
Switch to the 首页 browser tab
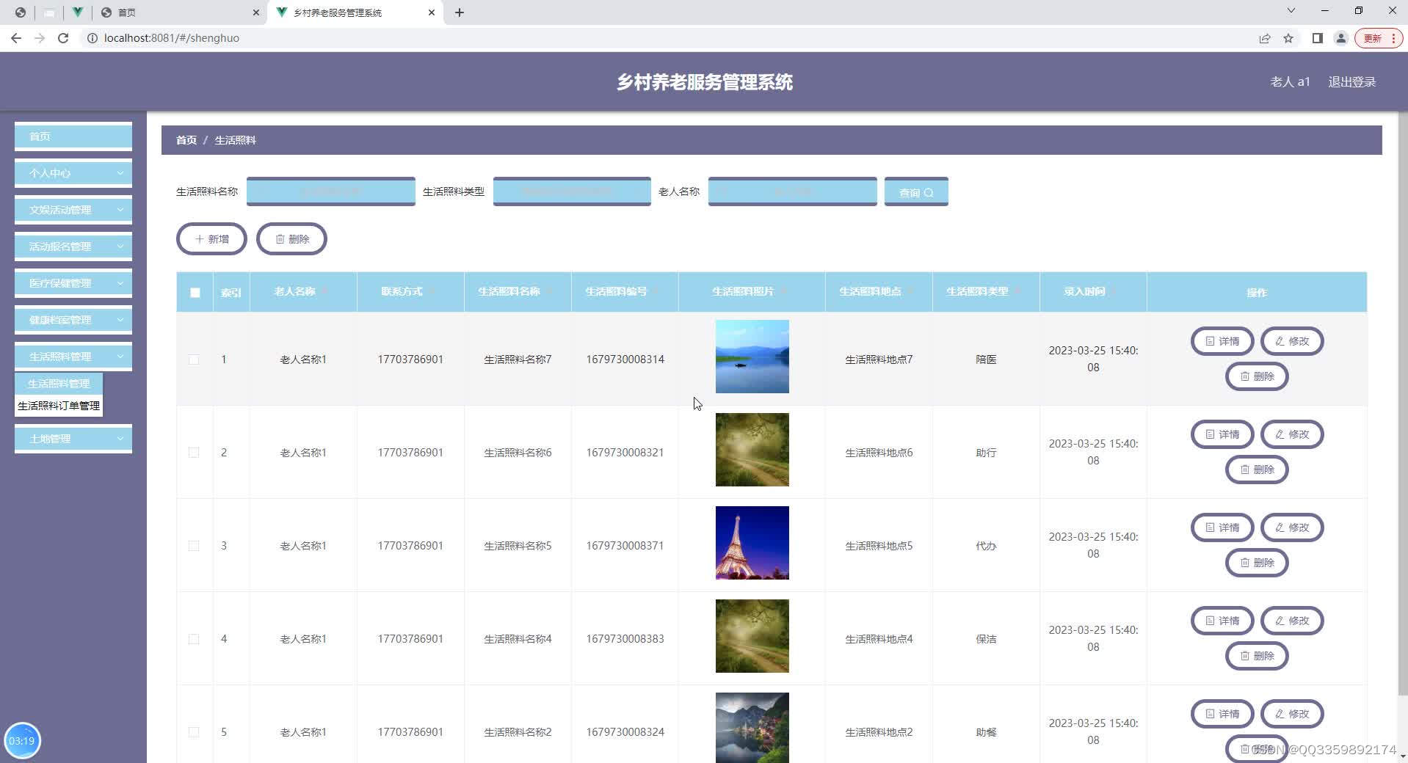pos(180,12)
